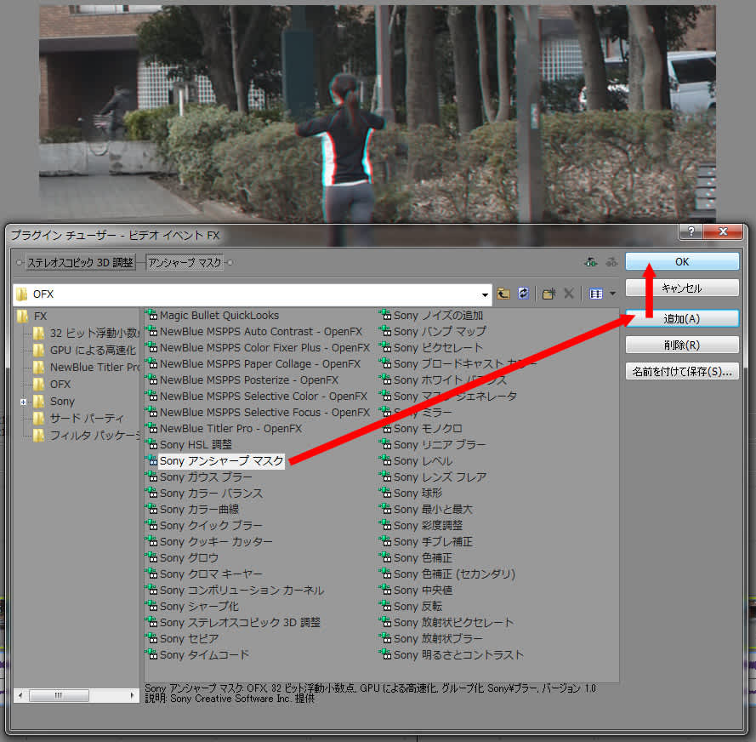Select the GPU による高速化 folder
756x742 pixels.
(x=92, y=350)
